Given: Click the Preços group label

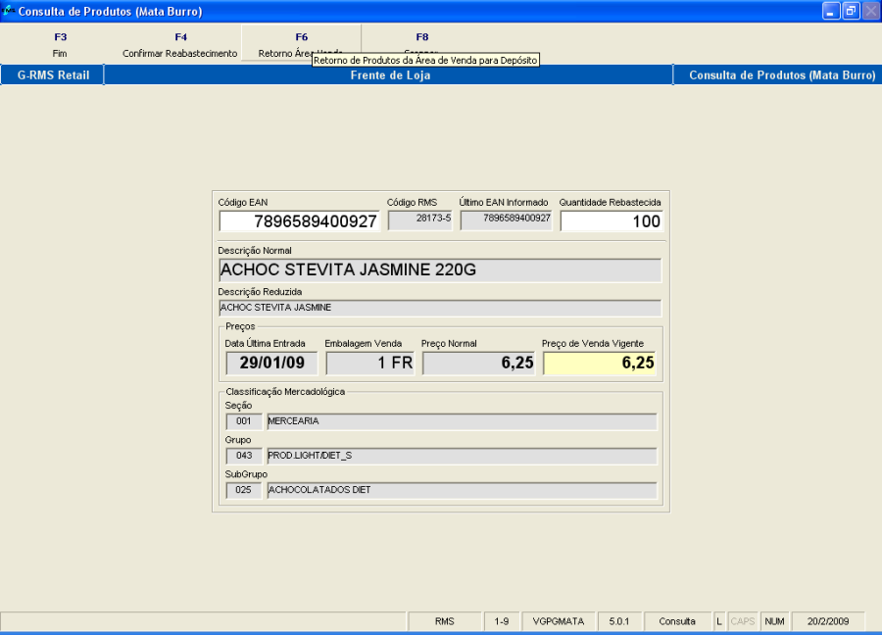Looking at the screenshot, I should 240,326.
